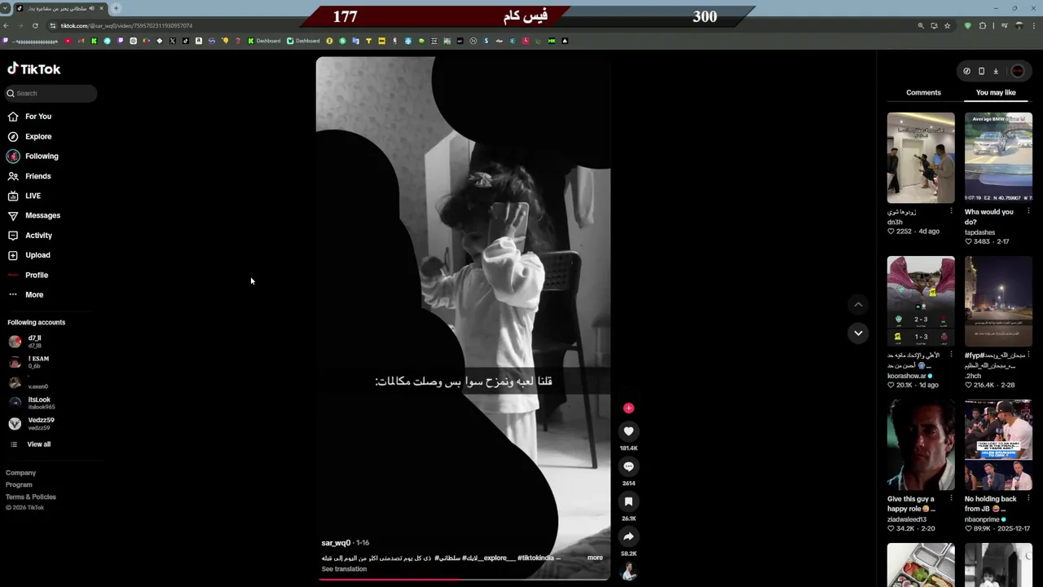The image size is (1043, 587).
Task: Open the itsLook following account
Action: [x=33, y=403]
